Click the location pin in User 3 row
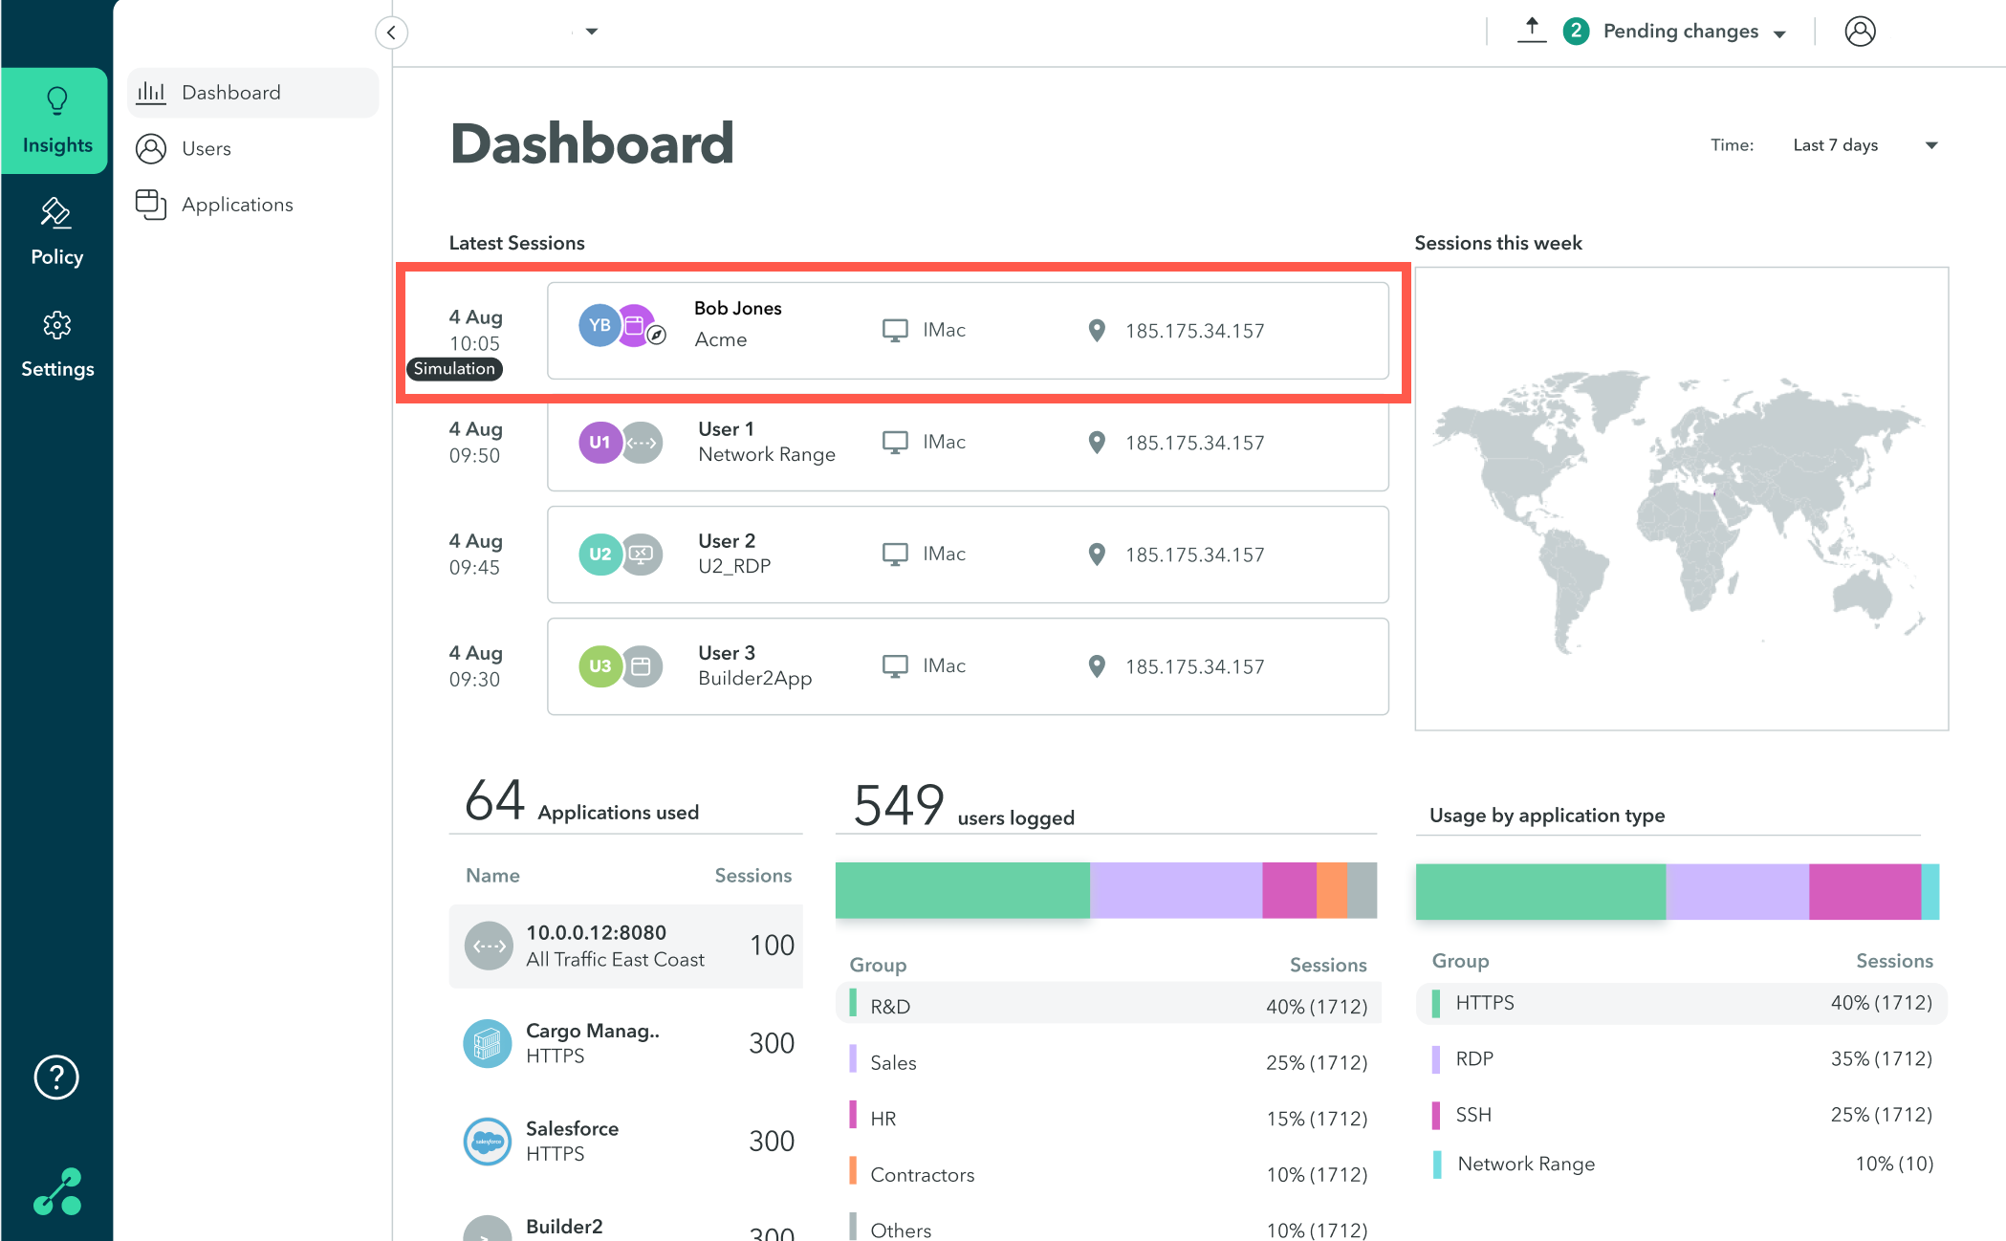The height and width of the screenshot is (1241, 2006). tap(1097, 666)
